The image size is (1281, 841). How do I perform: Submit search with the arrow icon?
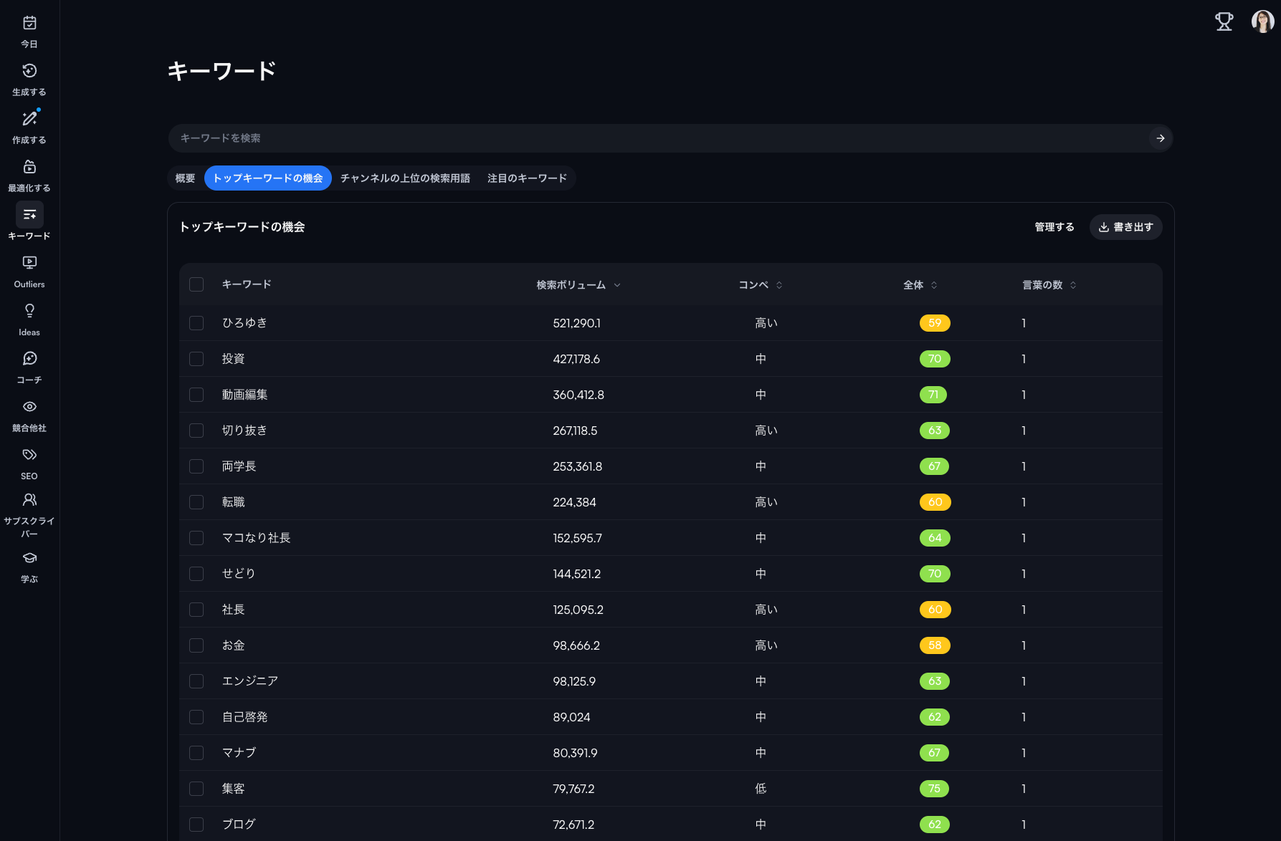1160,138
